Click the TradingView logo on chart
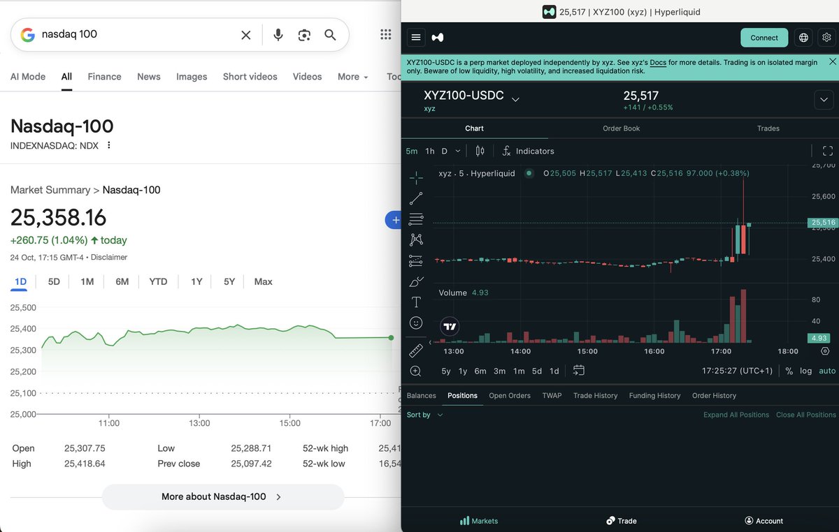The width and height of the screenshot is (839, 532). (450, 326)
